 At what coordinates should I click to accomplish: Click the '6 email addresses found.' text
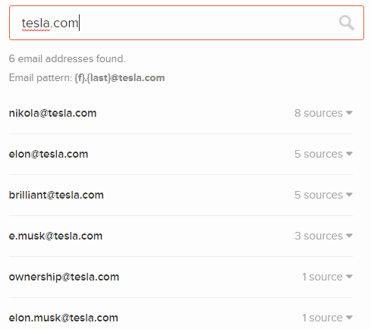[x=67, y=58]
